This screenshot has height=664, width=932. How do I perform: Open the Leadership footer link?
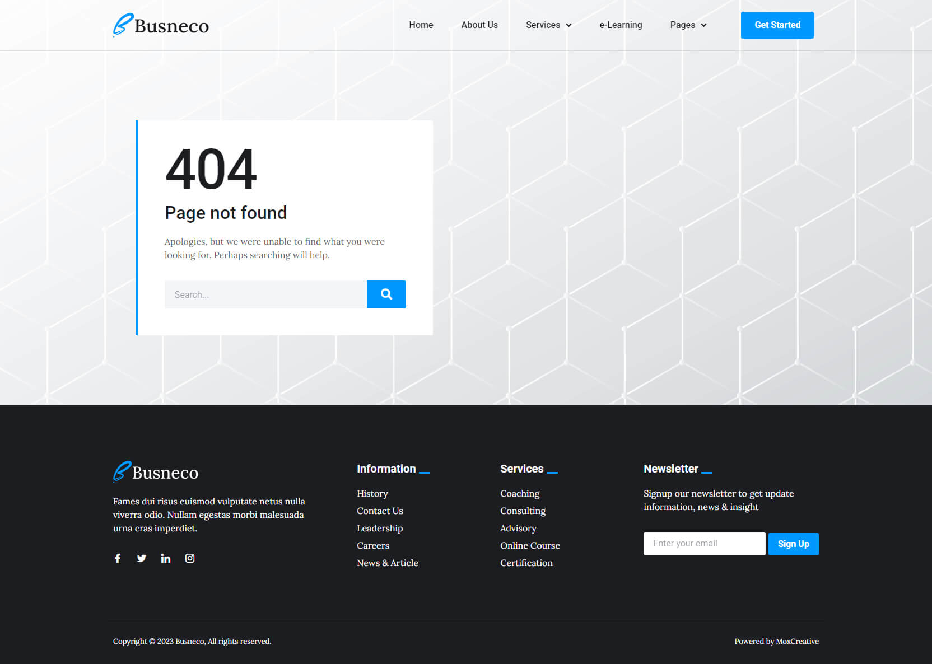pyautogui.click(x=380, y=529)
